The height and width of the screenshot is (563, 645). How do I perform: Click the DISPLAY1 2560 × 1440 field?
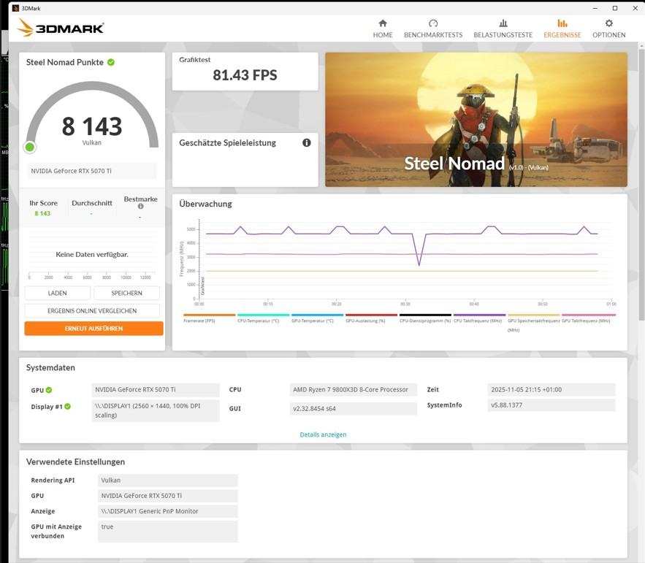(156, 411)
